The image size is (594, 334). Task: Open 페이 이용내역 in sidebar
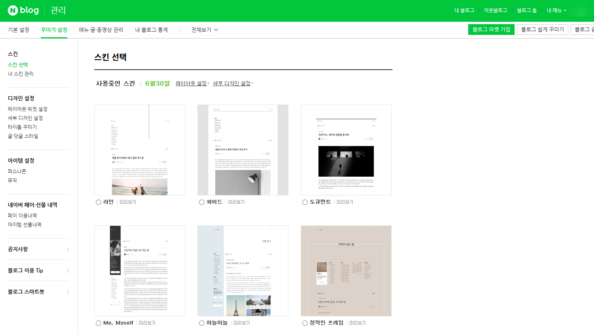(x=22, y=216)
